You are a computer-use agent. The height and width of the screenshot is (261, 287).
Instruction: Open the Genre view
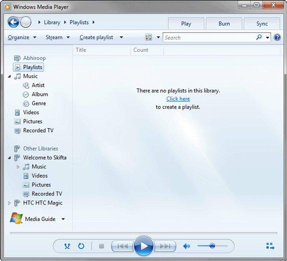point(38,103)
